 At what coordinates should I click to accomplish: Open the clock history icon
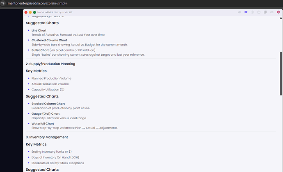coord(252,12)
